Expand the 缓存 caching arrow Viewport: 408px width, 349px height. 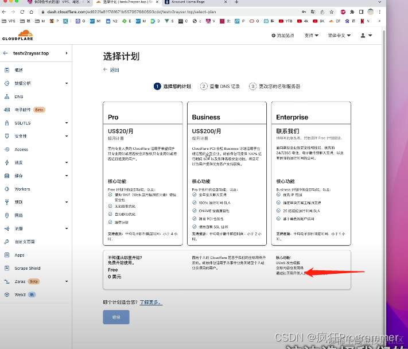[x=67, y=176]
